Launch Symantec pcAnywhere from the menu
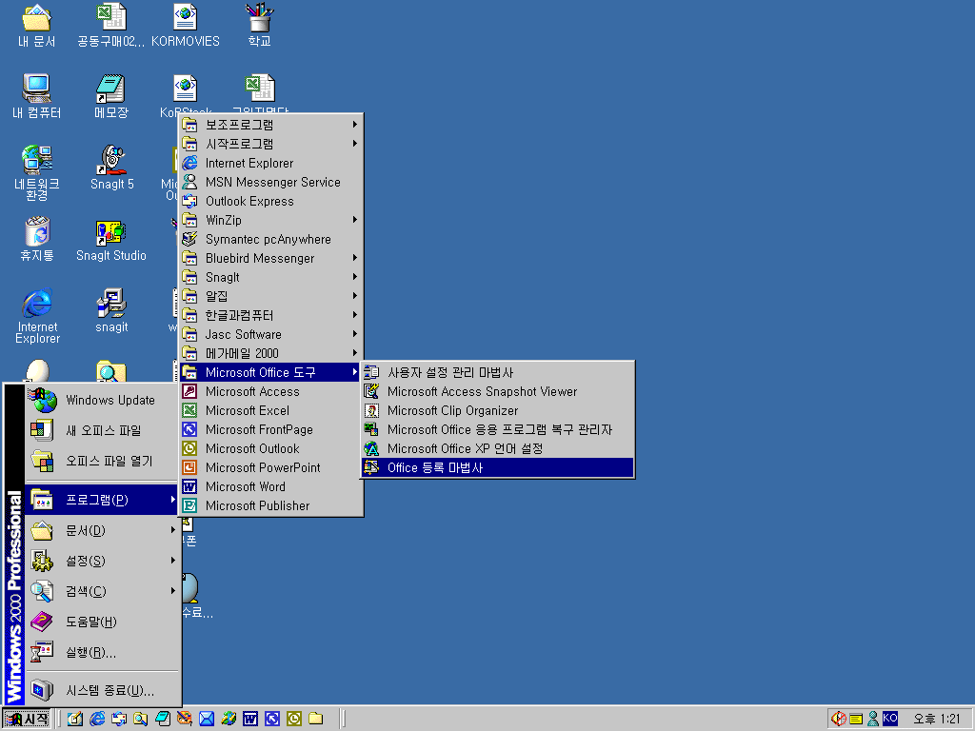 (270, 239)
